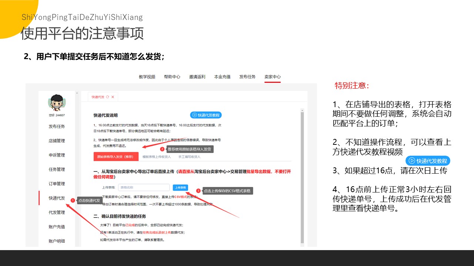Image resolution: width=474 pixels, height=266 pixels.
Task: Click the small scroll-up arrow beside the sidebar
Action: click(x=77, y=93)
